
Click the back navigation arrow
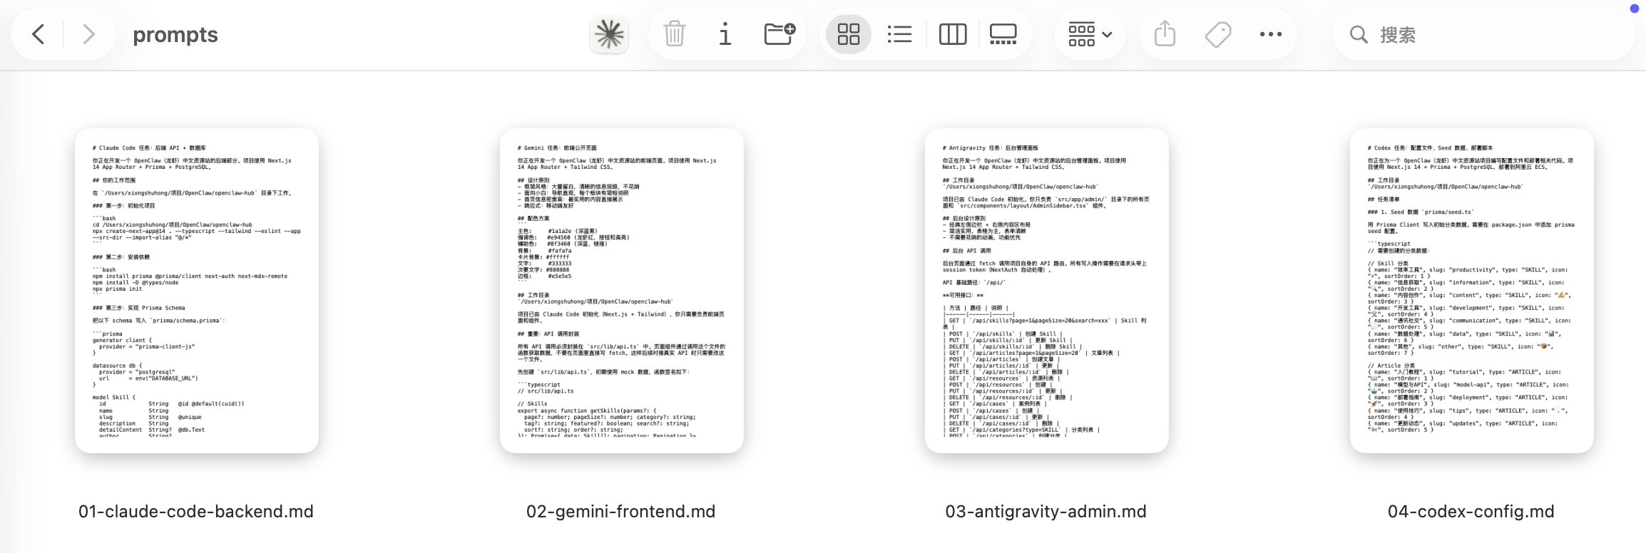[39, 34]
